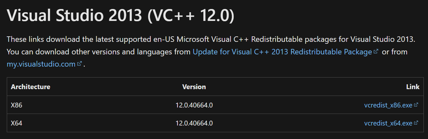Select the Architecture column header
This screenshot has width=428, height=139.
pos(30,87)
